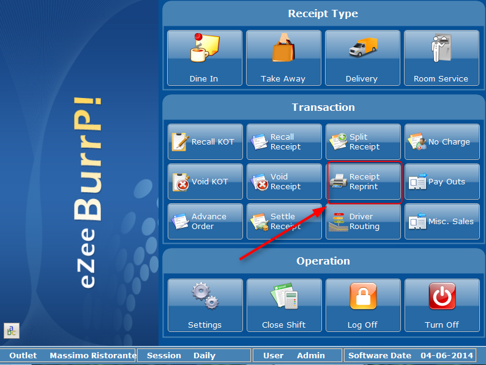Screen dimensions: 486x365
Task: Open Pay Outs transaction
Action: tap(443, 182)
